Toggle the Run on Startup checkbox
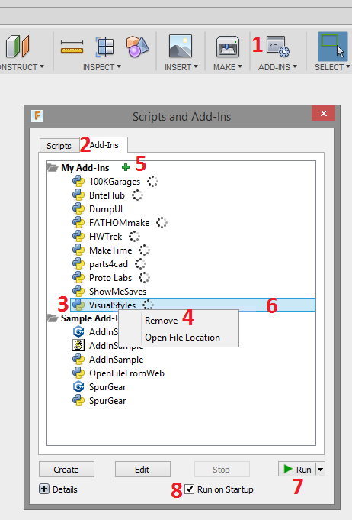Image resolution: width=352 pixels, height=520 pixels. 189,489
